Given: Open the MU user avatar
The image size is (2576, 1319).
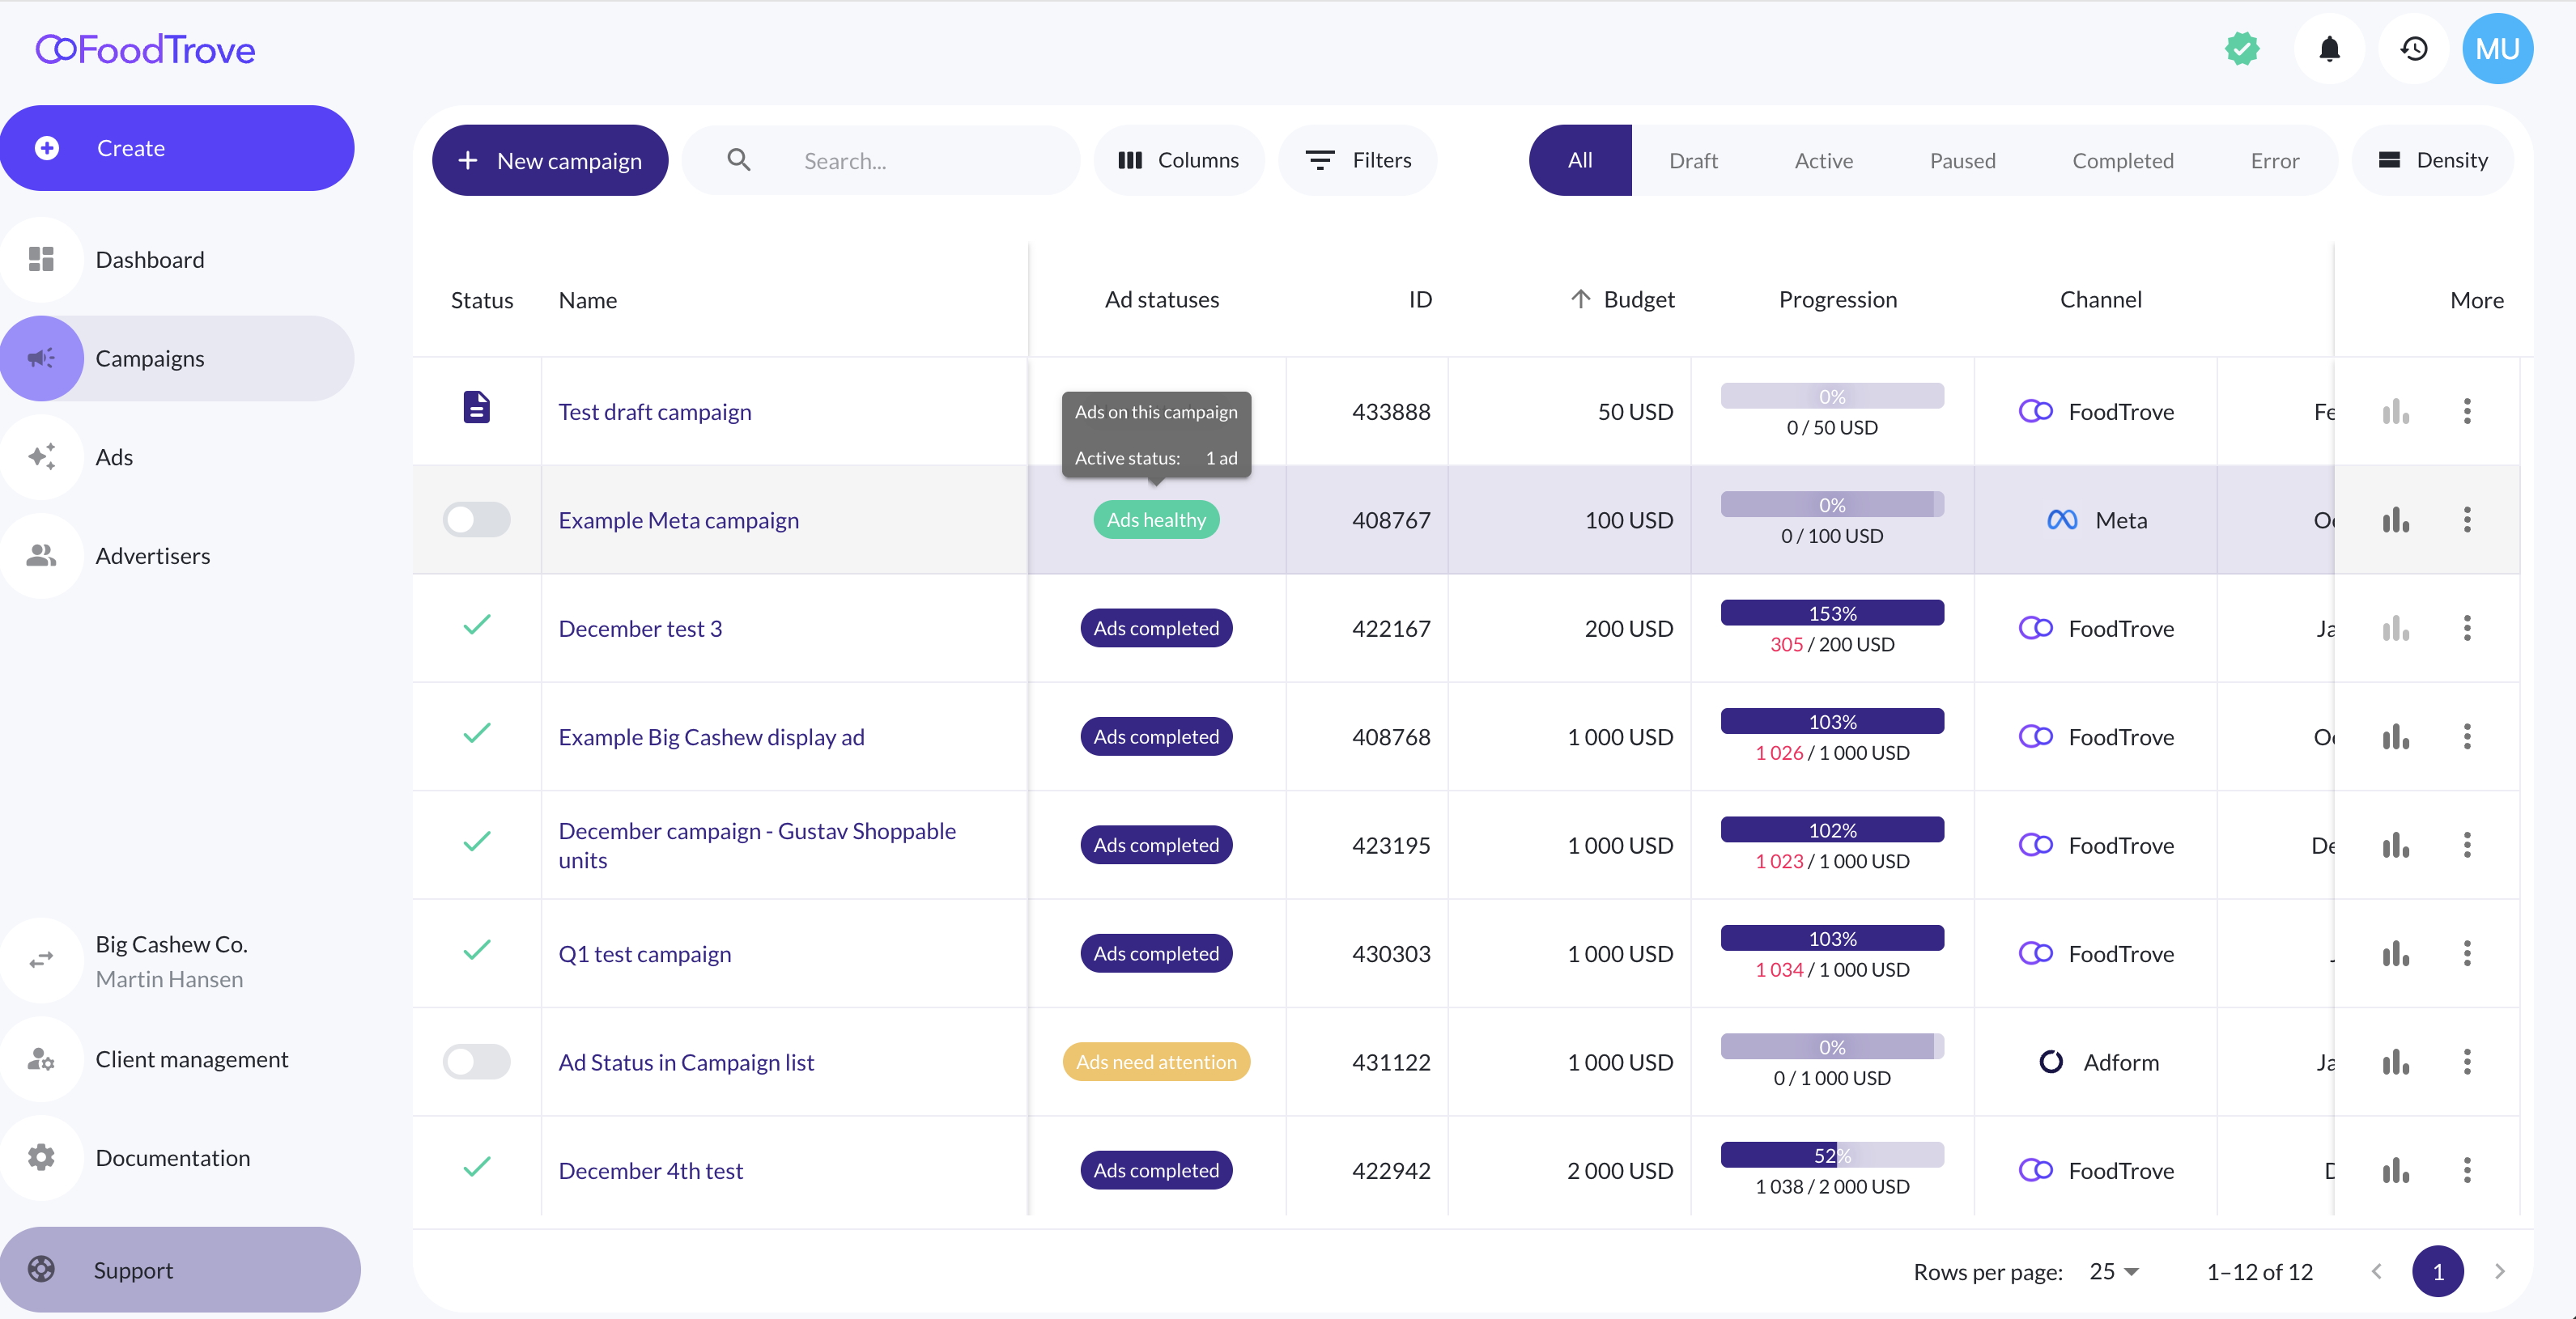Looking at the screenshot, I should click(2497, 49).
